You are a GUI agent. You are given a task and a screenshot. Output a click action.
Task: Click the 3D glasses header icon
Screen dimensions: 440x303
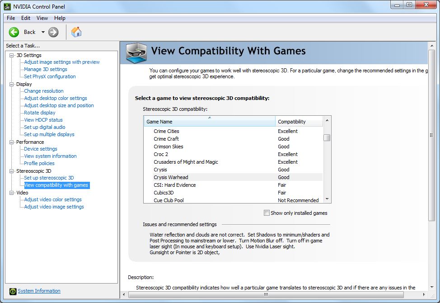point(136,53)
